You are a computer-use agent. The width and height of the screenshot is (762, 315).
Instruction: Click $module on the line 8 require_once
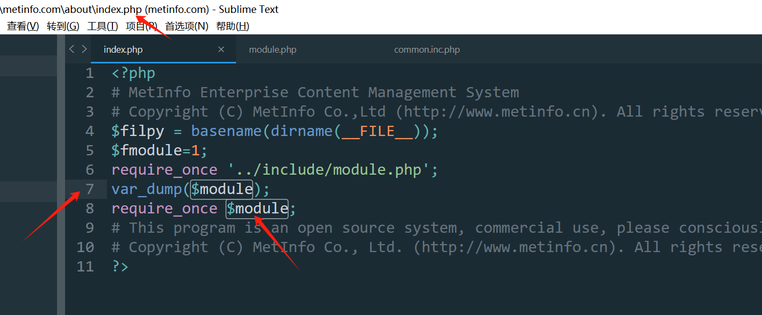[x=257, y=209]
